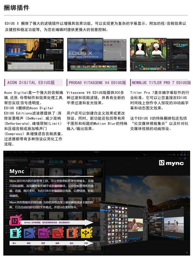
Task: Click the 管理 label below the icons
Action: point(43,243)
